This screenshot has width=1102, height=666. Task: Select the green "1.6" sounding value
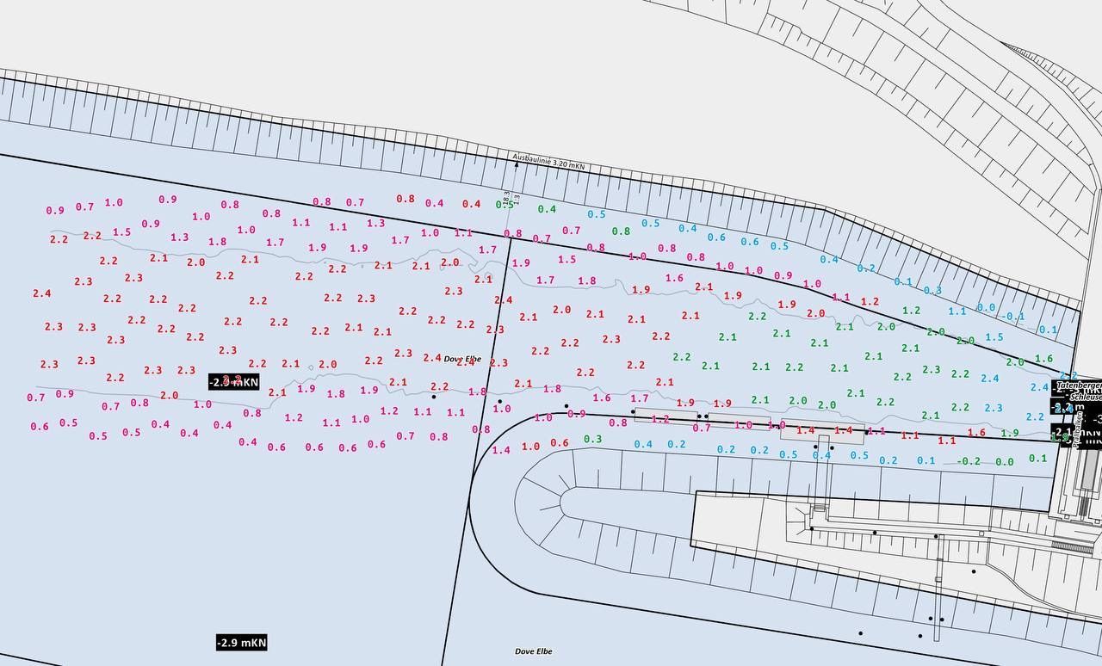click(x=1043, y=359)
